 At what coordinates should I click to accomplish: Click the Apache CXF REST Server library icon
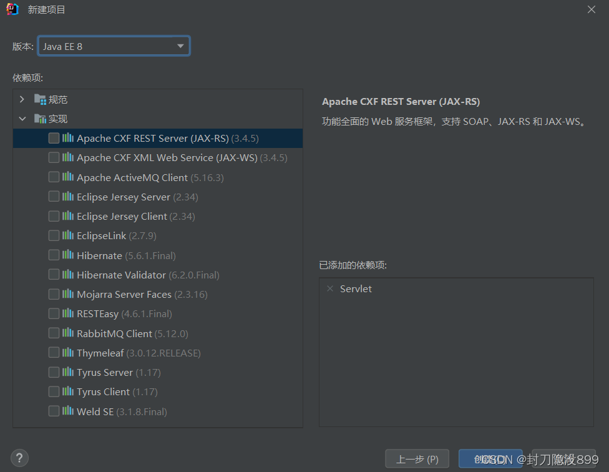click(x=68, y=137)
